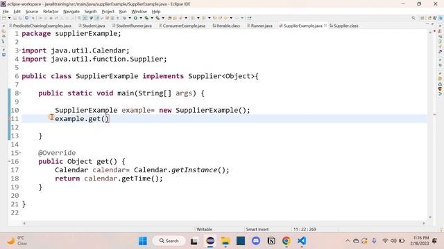
Task: Collapse the imports fold at line 3
Action: coord(20,50)
